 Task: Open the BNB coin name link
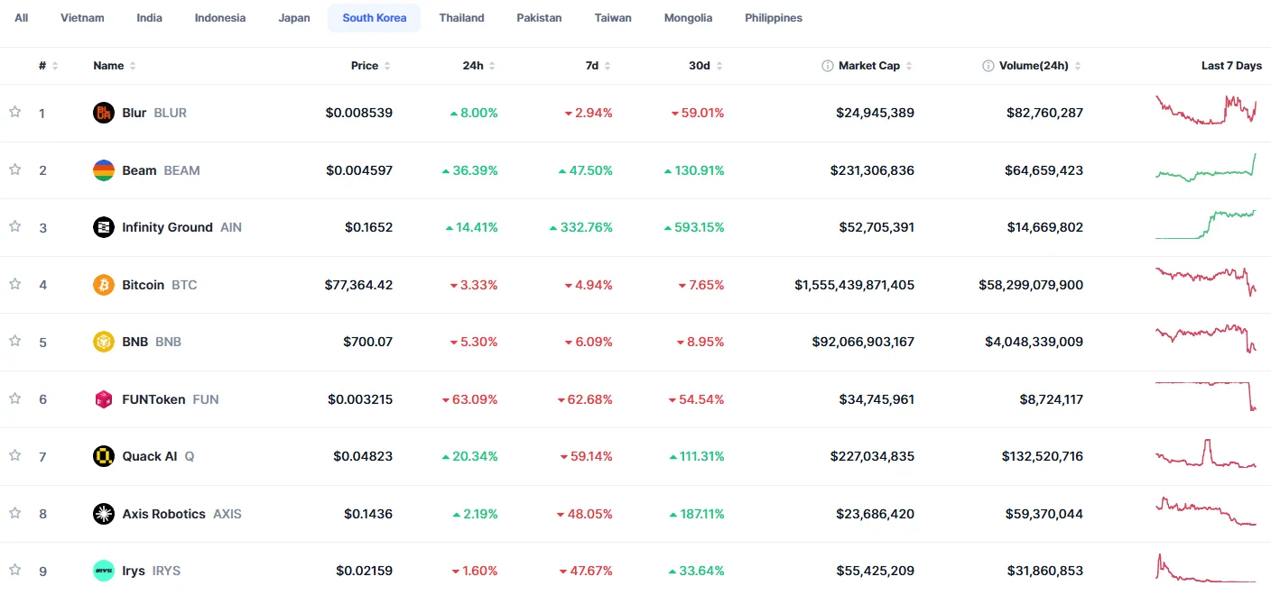pyautogui.click(x=137, y=342)
